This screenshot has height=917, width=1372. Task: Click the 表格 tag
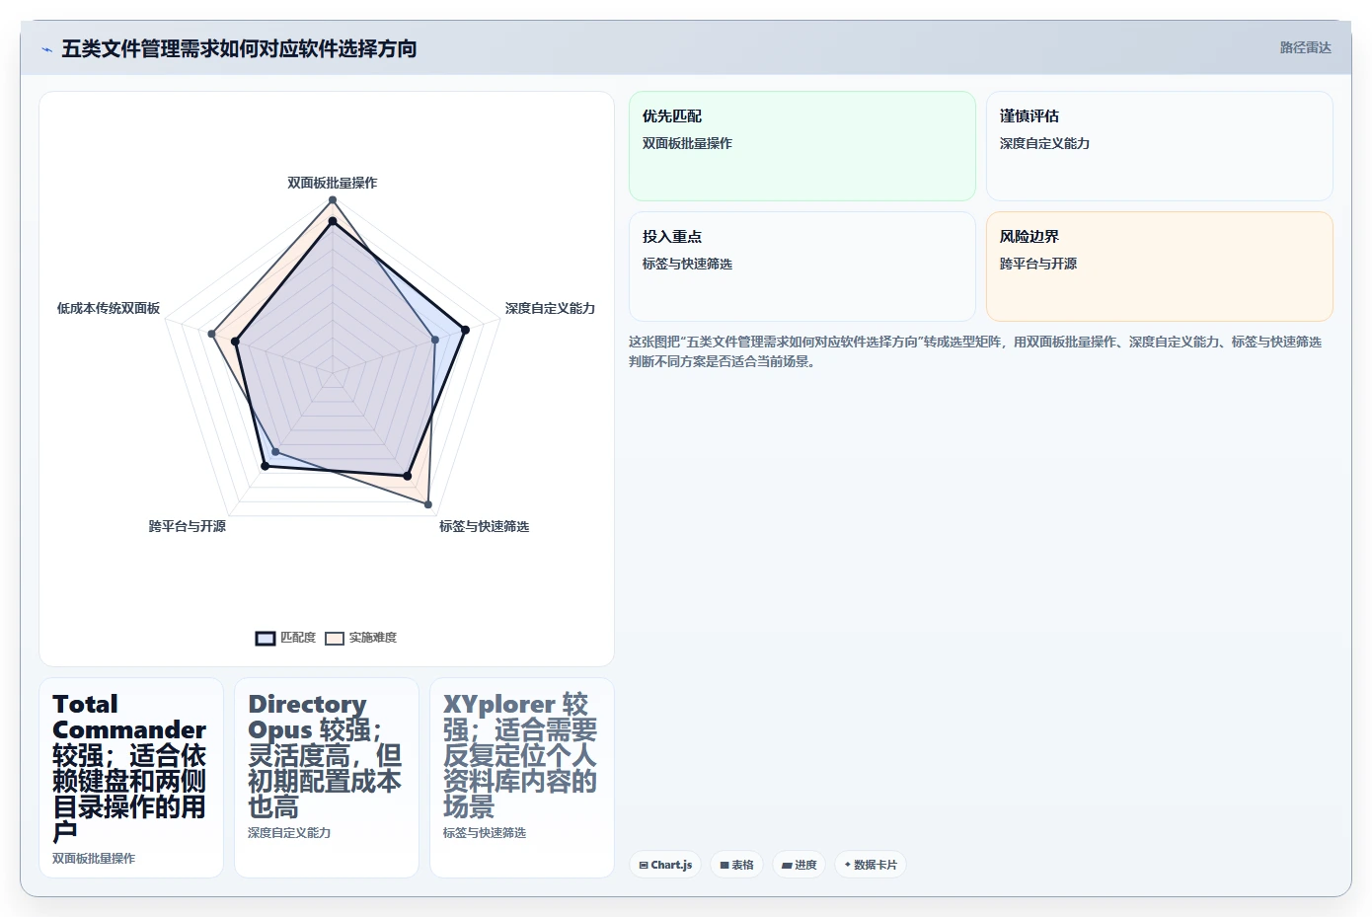736,865
